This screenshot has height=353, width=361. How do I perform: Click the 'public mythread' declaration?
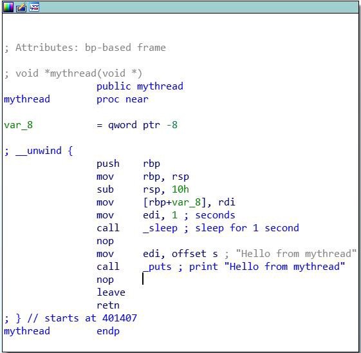tap(140, 86)
